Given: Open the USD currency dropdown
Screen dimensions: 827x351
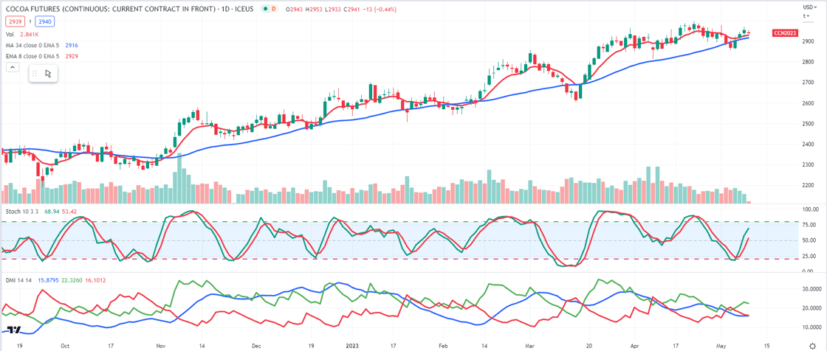Looking at the screenshot, I should (809, 7).
